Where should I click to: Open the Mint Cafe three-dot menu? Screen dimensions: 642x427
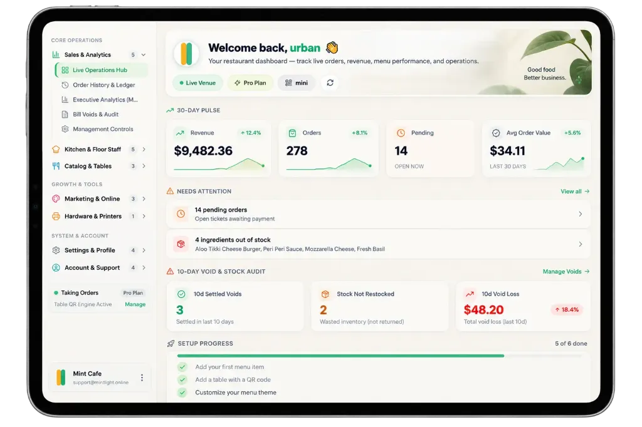[x=142, y=378]
